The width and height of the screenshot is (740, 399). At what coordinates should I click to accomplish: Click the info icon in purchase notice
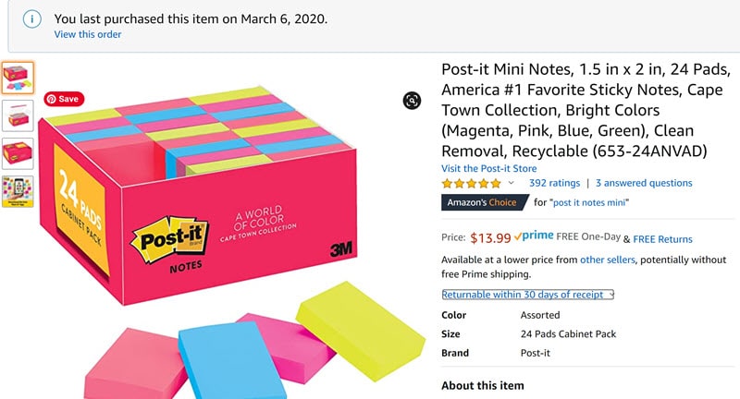(x=32, y=19)
